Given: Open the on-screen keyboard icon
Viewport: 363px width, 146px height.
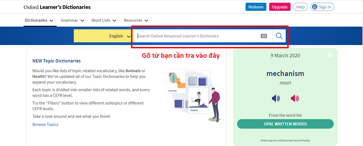Looking at the screenshot, I should 264,36.
